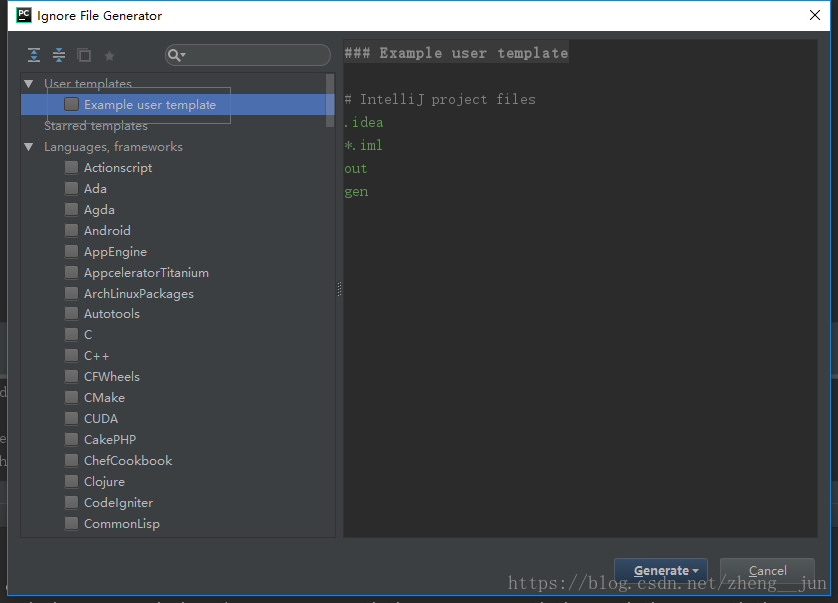
Task: Check the Clojure checkbox
Action: tap(71, 481)
